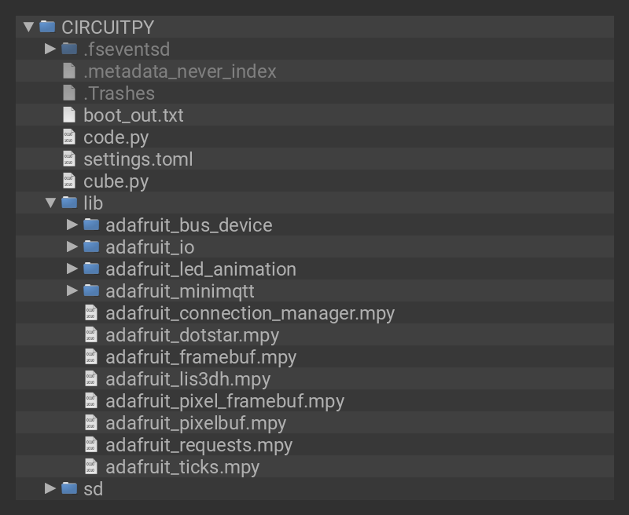Expand the adafruit_bus_device folder arrow
Viewport: 629px width, 515px height.
pos(72,225)
